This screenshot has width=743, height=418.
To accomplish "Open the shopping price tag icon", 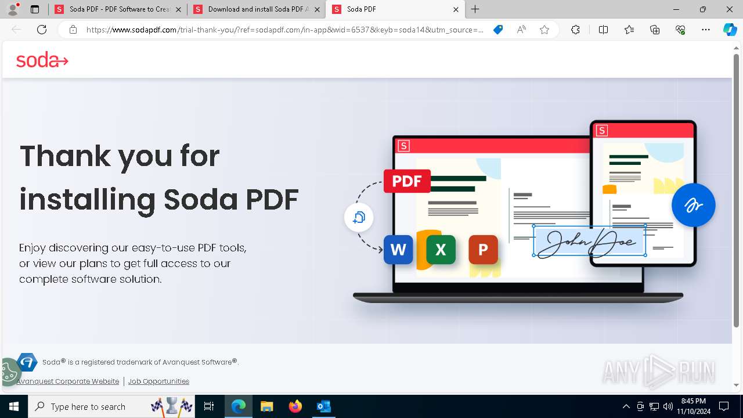I will pyautogui.click(x=498, y=30).
